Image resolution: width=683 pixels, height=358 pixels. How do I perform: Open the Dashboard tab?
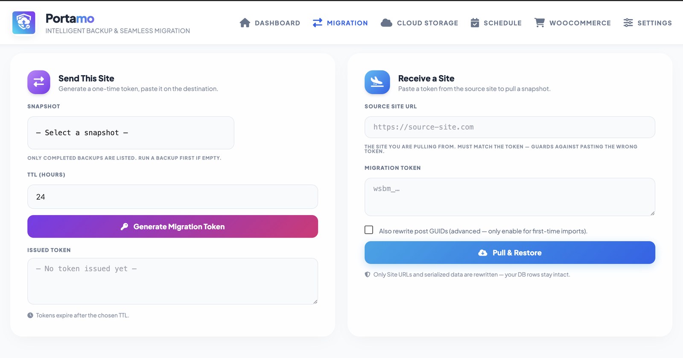pos(270,23)
